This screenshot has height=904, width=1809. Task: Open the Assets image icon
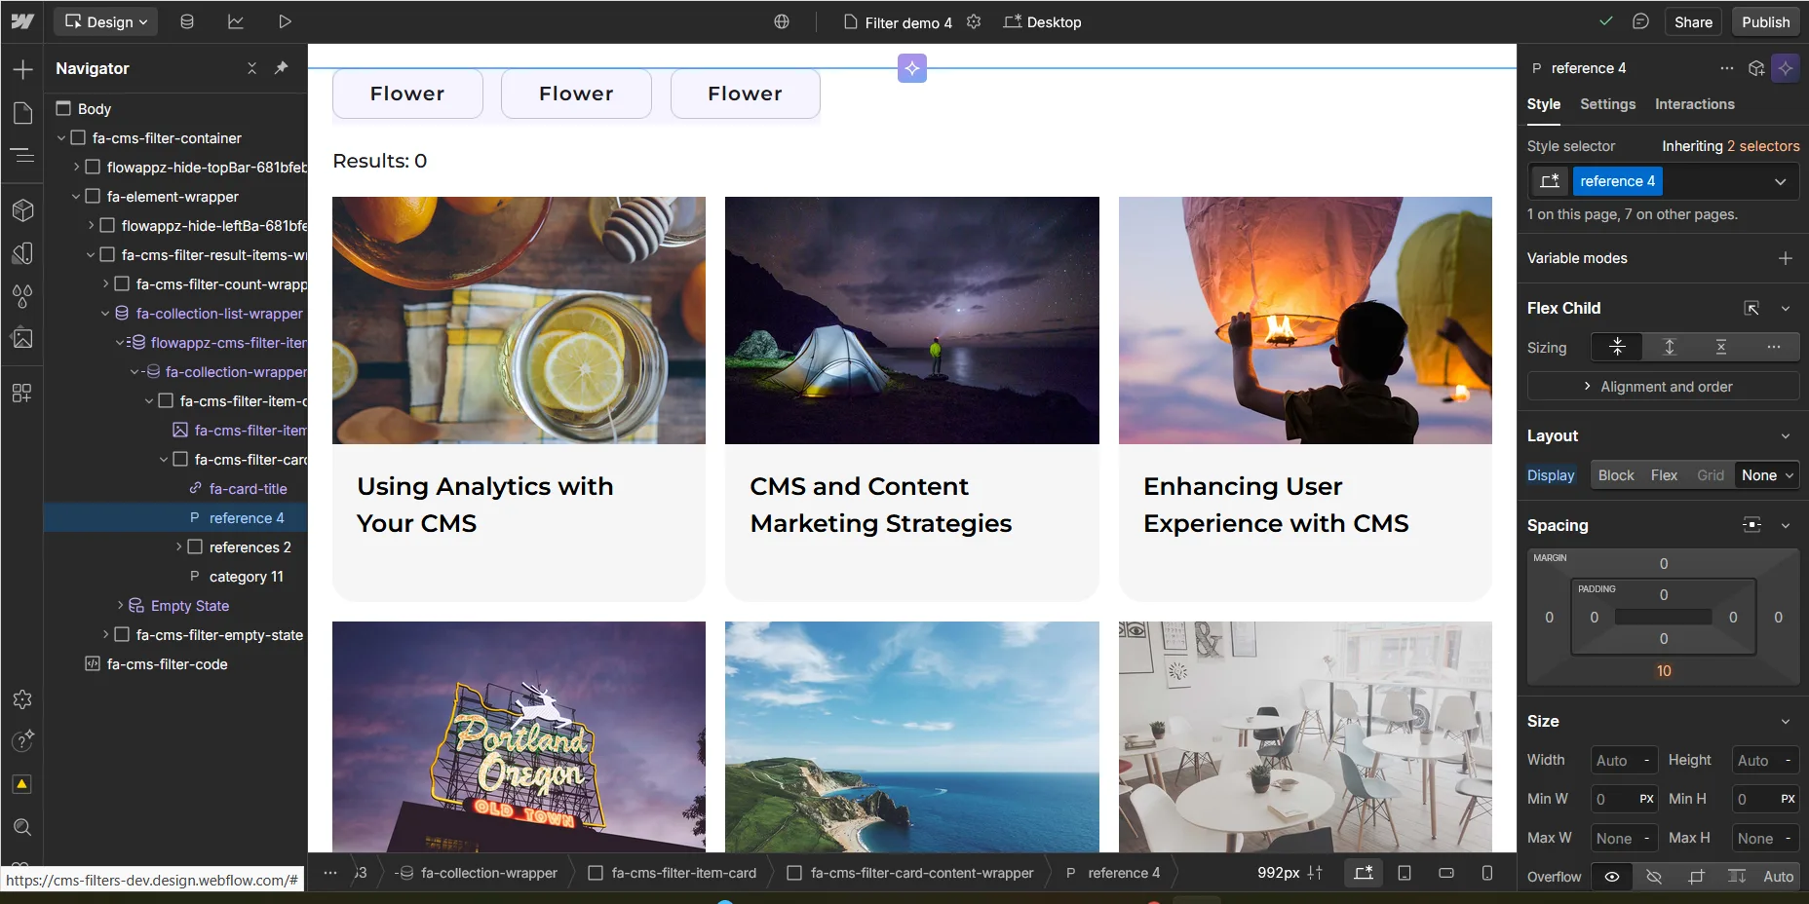(x=22, y=338)
